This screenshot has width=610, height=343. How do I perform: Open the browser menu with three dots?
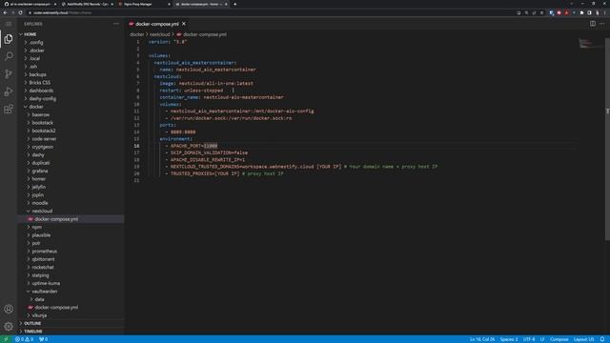605,12
